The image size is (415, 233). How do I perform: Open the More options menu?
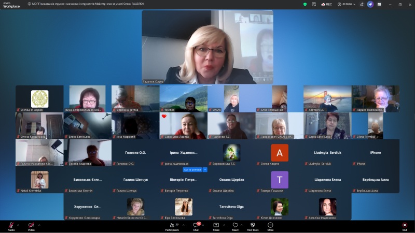point(270,226)
